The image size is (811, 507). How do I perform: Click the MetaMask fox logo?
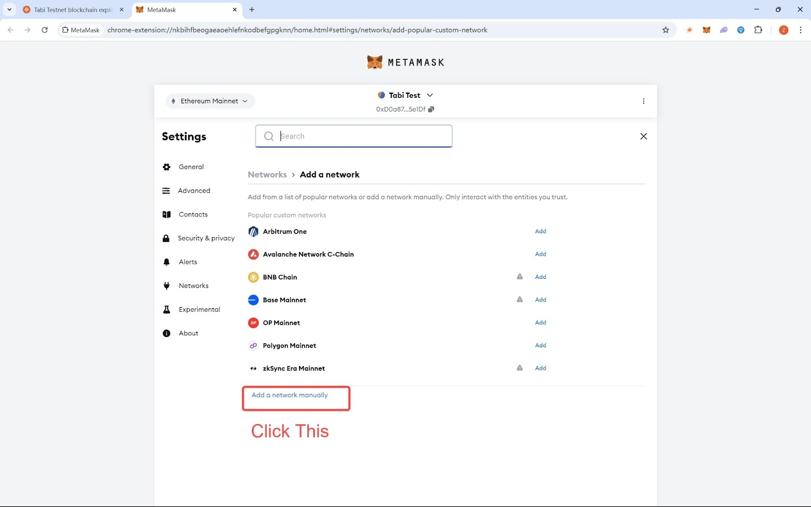coord(375,62)
